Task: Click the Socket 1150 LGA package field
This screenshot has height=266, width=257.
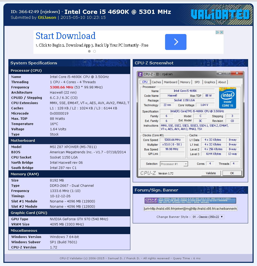Action: click(187, 100)
